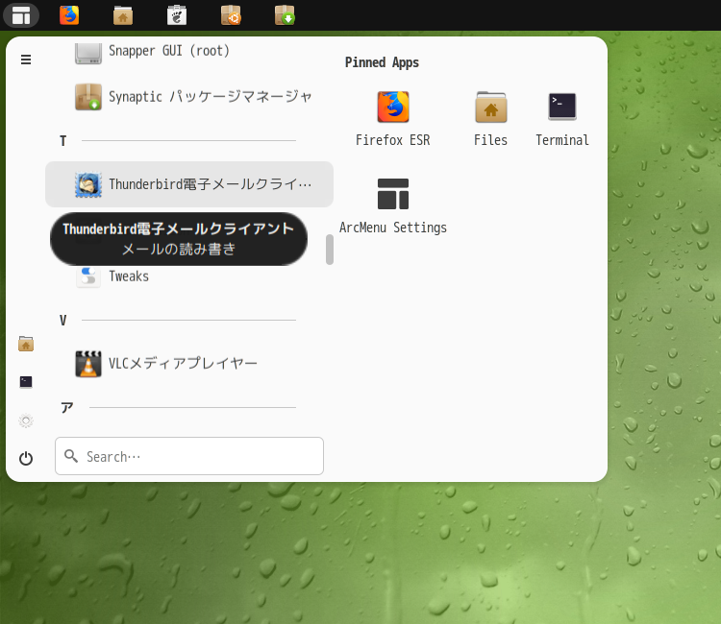Click the magnifier icon in search box
Image resolution: width=721 pixels, height=624 pixels.
point(71,456)
